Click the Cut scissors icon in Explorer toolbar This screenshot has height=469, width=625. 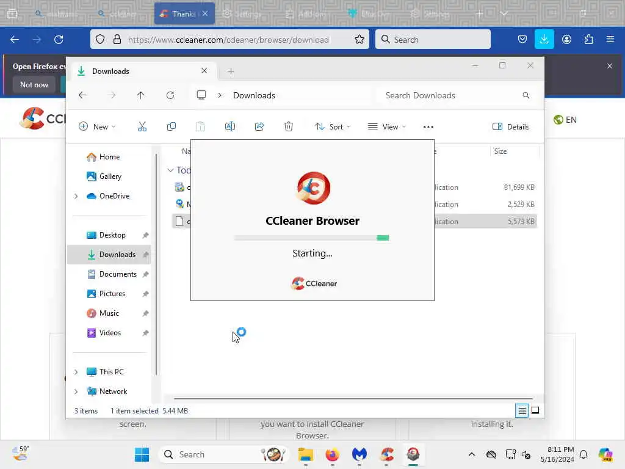(142, 127)
